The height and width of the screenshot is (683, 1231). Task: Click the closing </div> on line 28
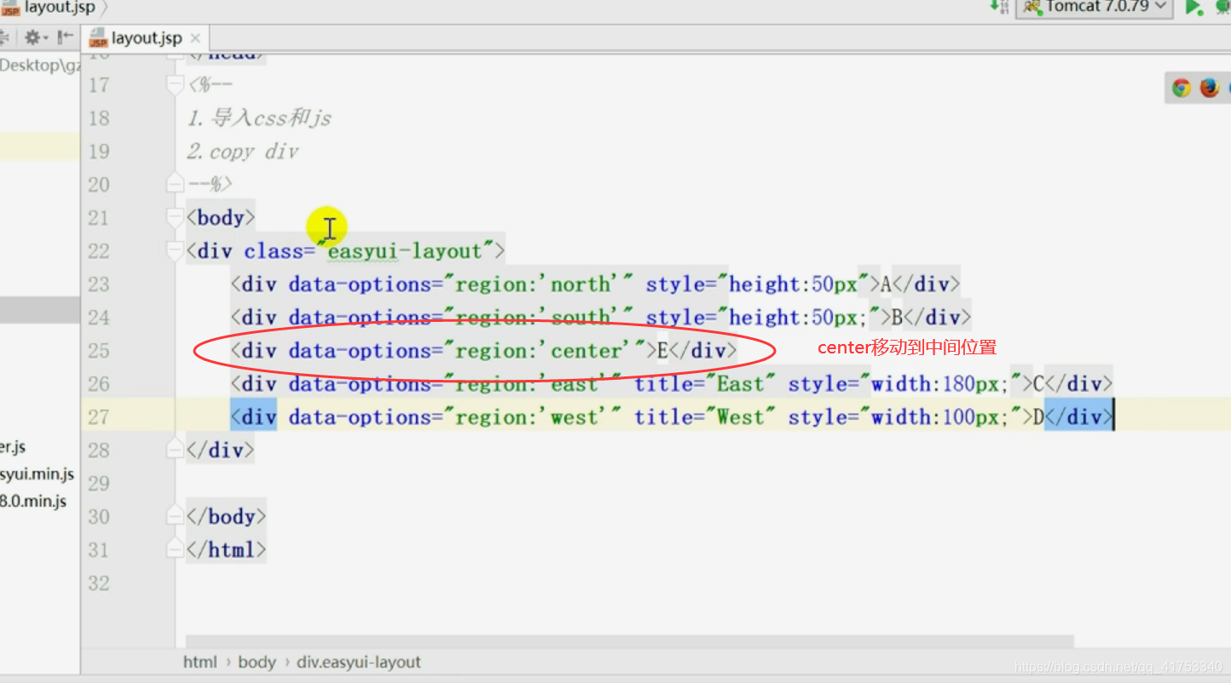[220, 450]
